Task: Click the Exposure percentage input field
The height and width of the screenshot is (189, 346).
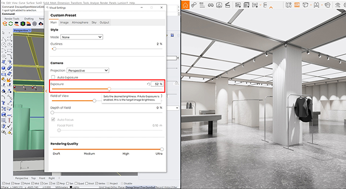Action: tap(157, 84)
